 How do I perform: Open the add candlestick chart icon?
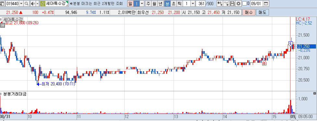(220, 4)
